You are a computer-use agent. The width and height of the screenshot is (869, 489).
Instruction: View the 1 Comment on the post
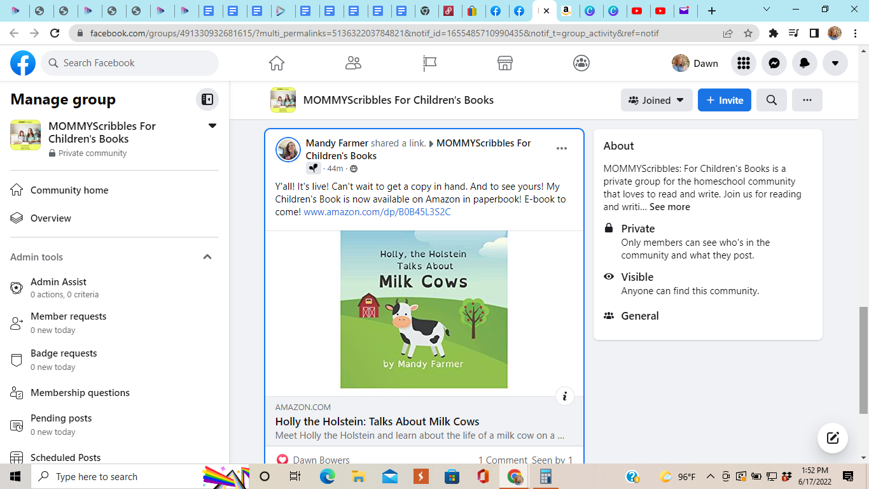[503, 460]
